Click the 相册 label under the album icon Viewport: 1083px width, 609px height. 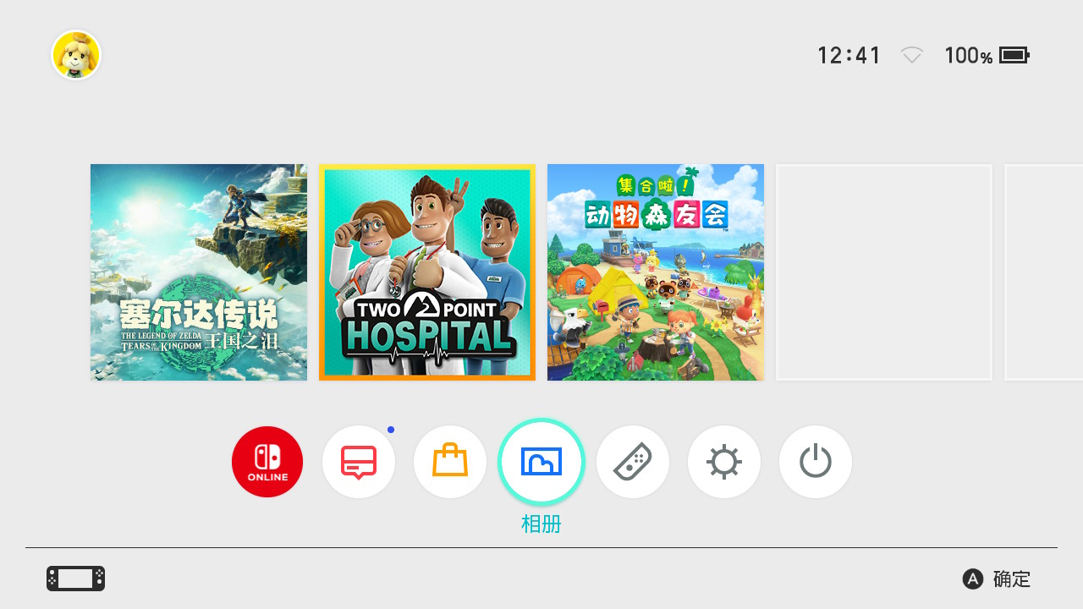(x=541, y=524)
